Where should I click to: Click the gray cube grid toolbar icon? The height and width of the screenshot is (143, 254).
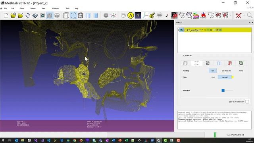106,15
